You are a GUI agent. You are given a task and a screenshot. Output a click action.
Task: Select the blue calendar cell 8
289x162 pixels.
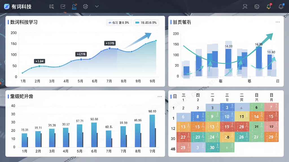[198, 116]
